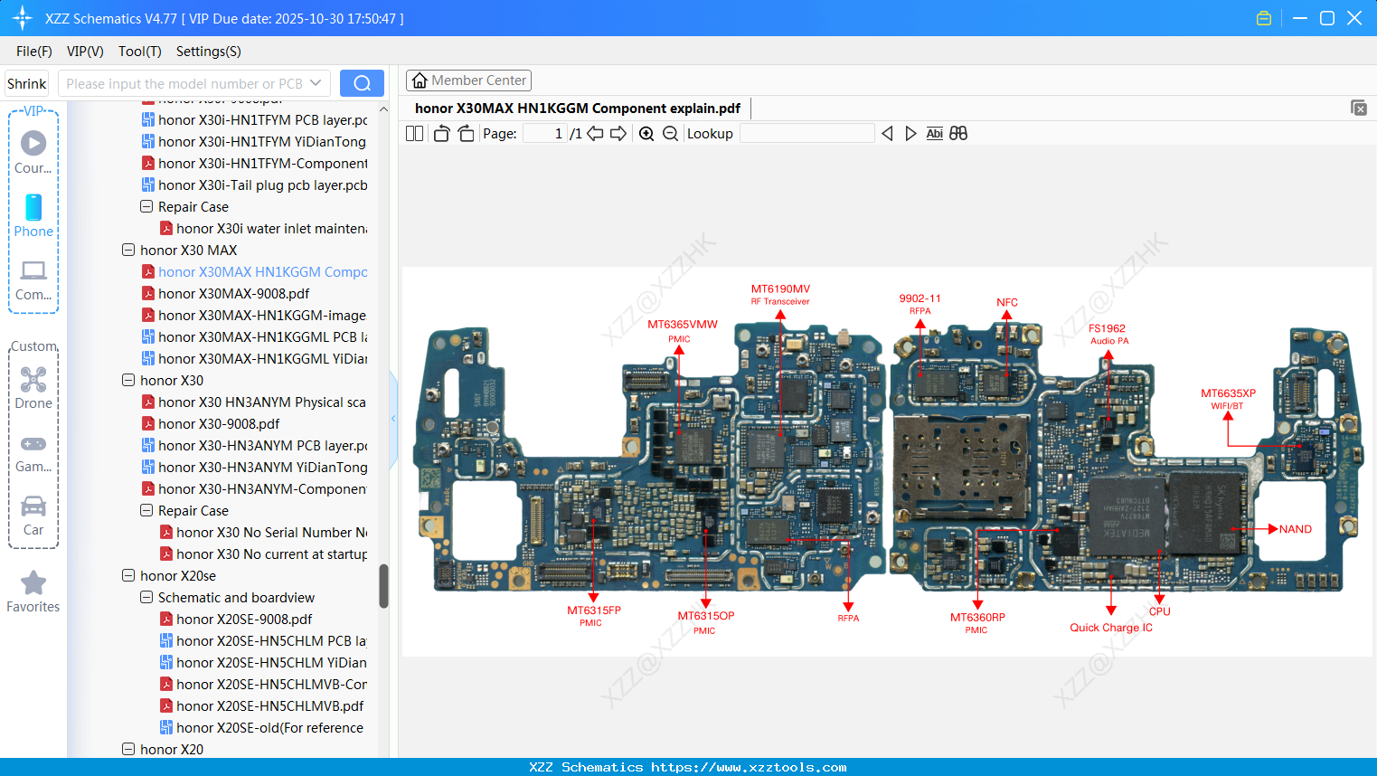Image resolution: width=1377 pixels, height=776 pixels.
Task: Click the Shrink button
Action: point(26,83)
